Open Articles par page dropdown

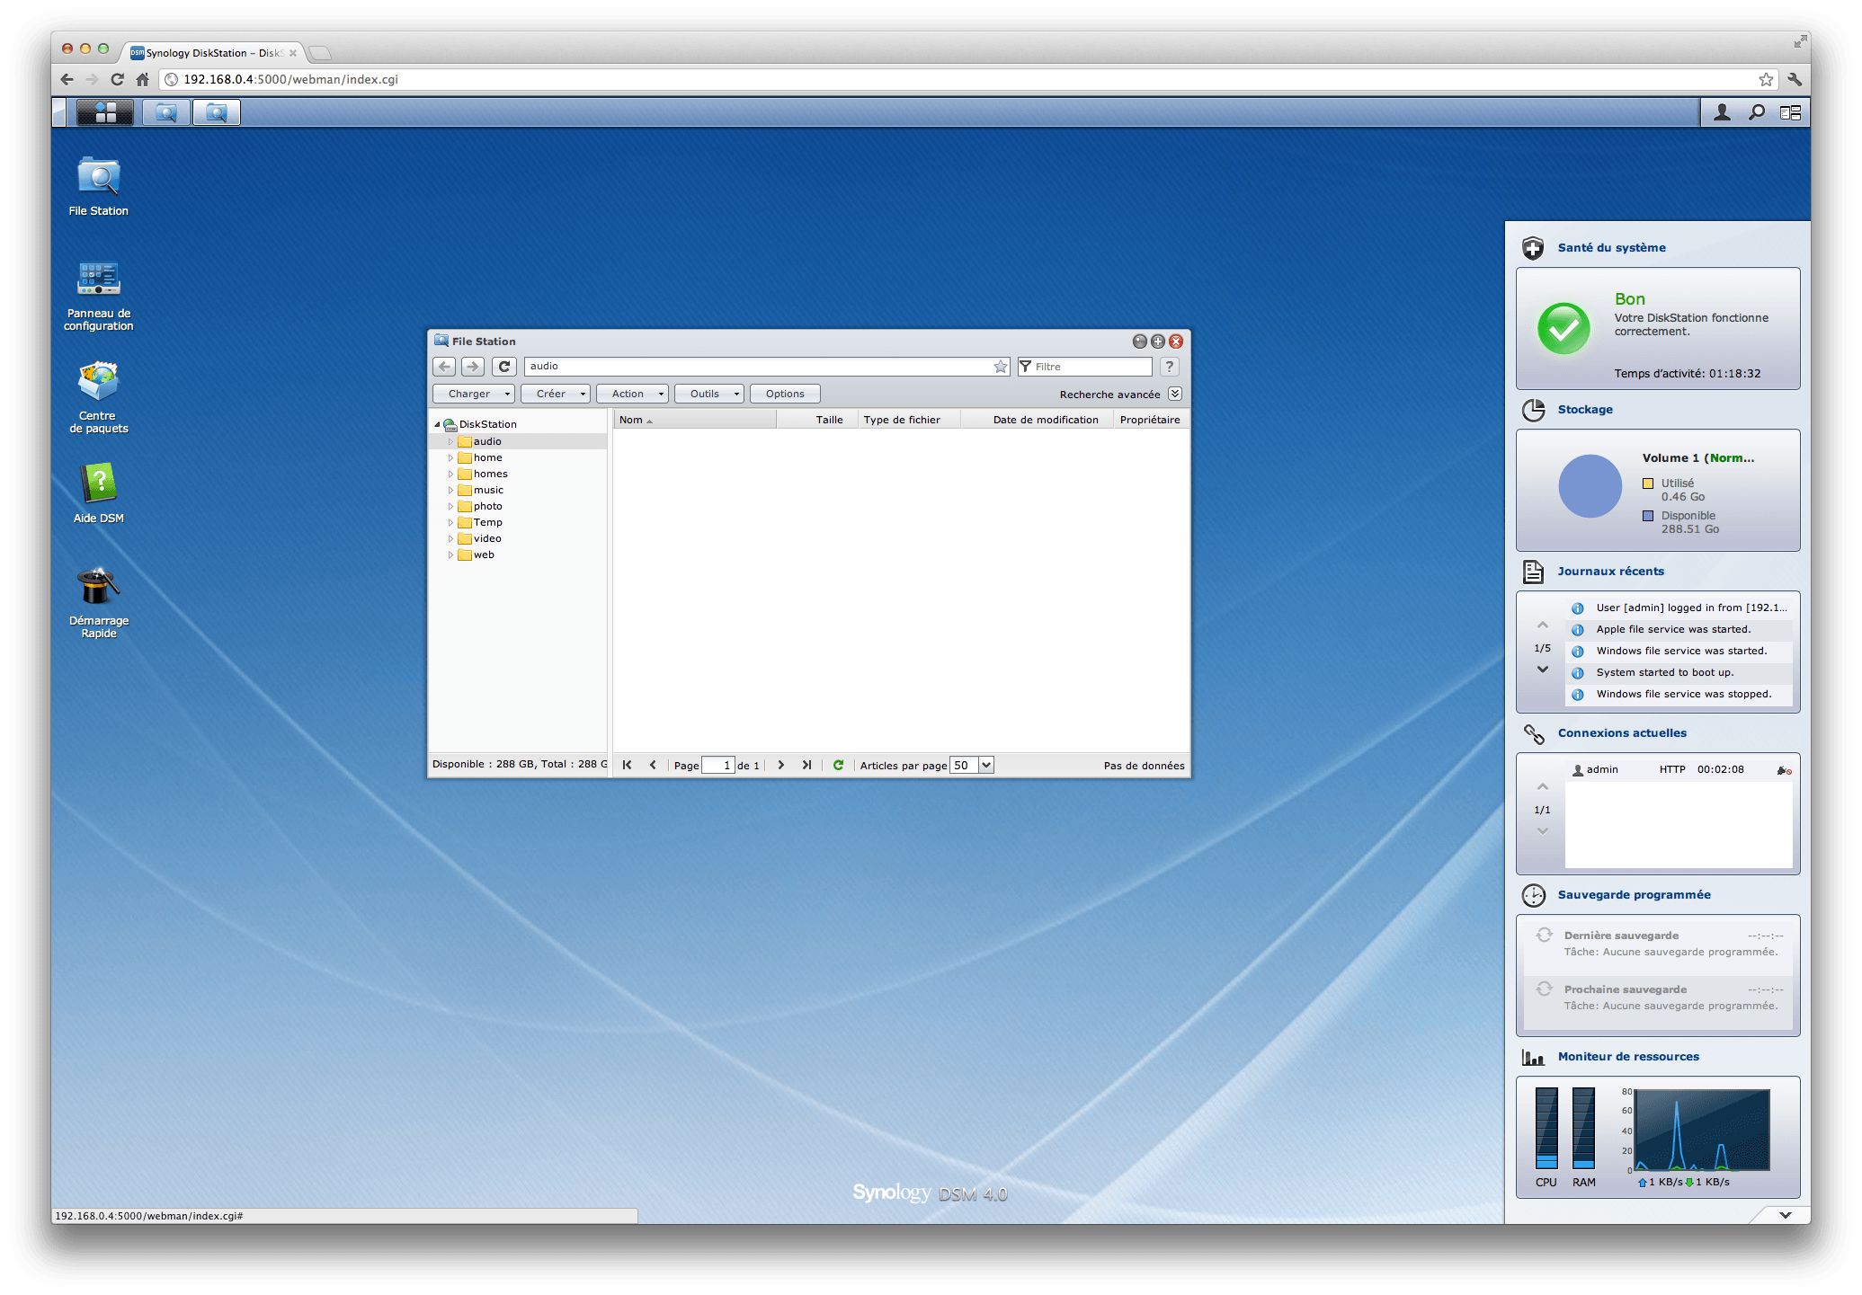pos(985,765)
